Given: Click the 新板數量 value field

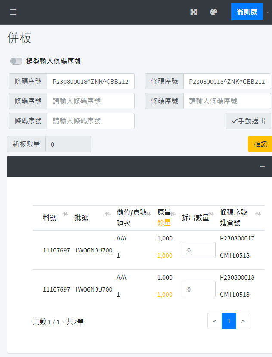Looking at the screenshot, I should click(x=68, y=144).
